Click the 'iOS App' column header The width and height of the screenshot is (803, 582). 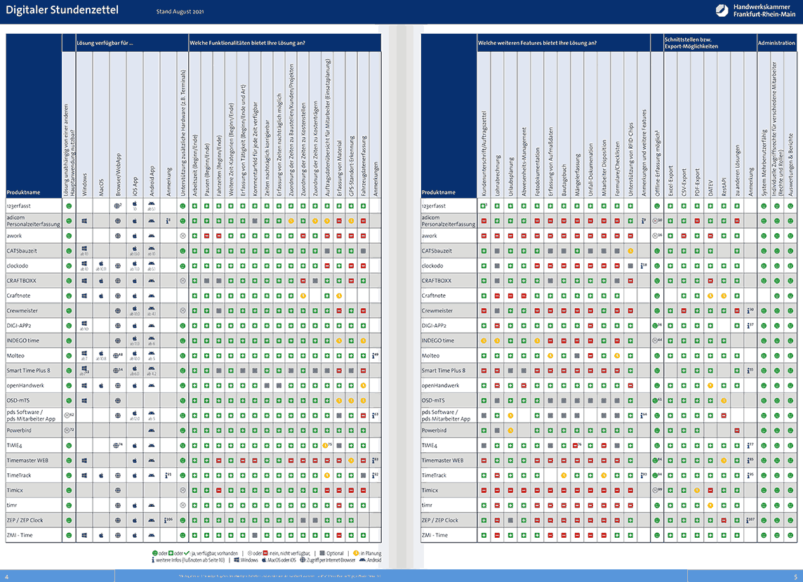pos(135,185)
